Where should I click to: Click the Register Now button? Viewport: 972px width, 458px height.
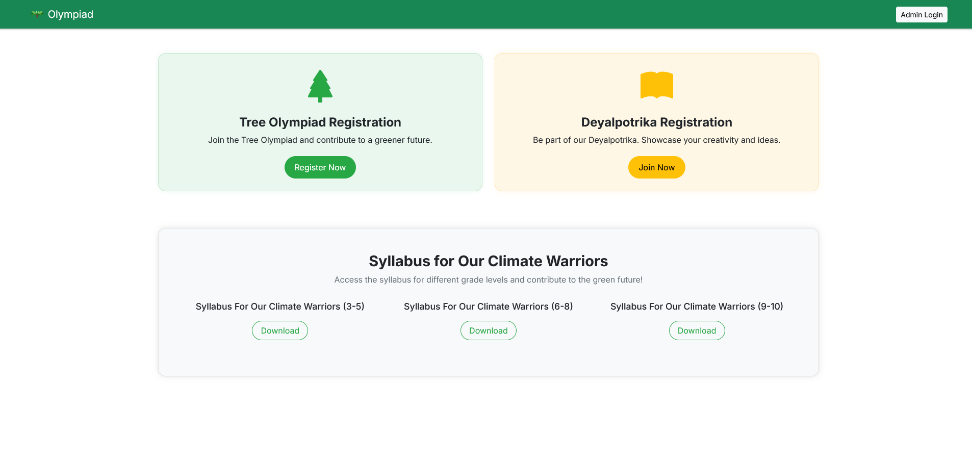pyautogui.click(x=320, y=167)
